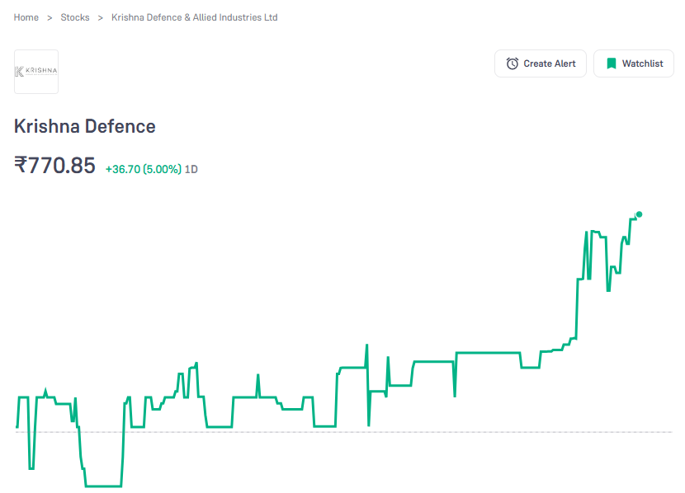Select the Create Alert button
The width and height of the screenshot is (685, 493).
coord(540,63)
